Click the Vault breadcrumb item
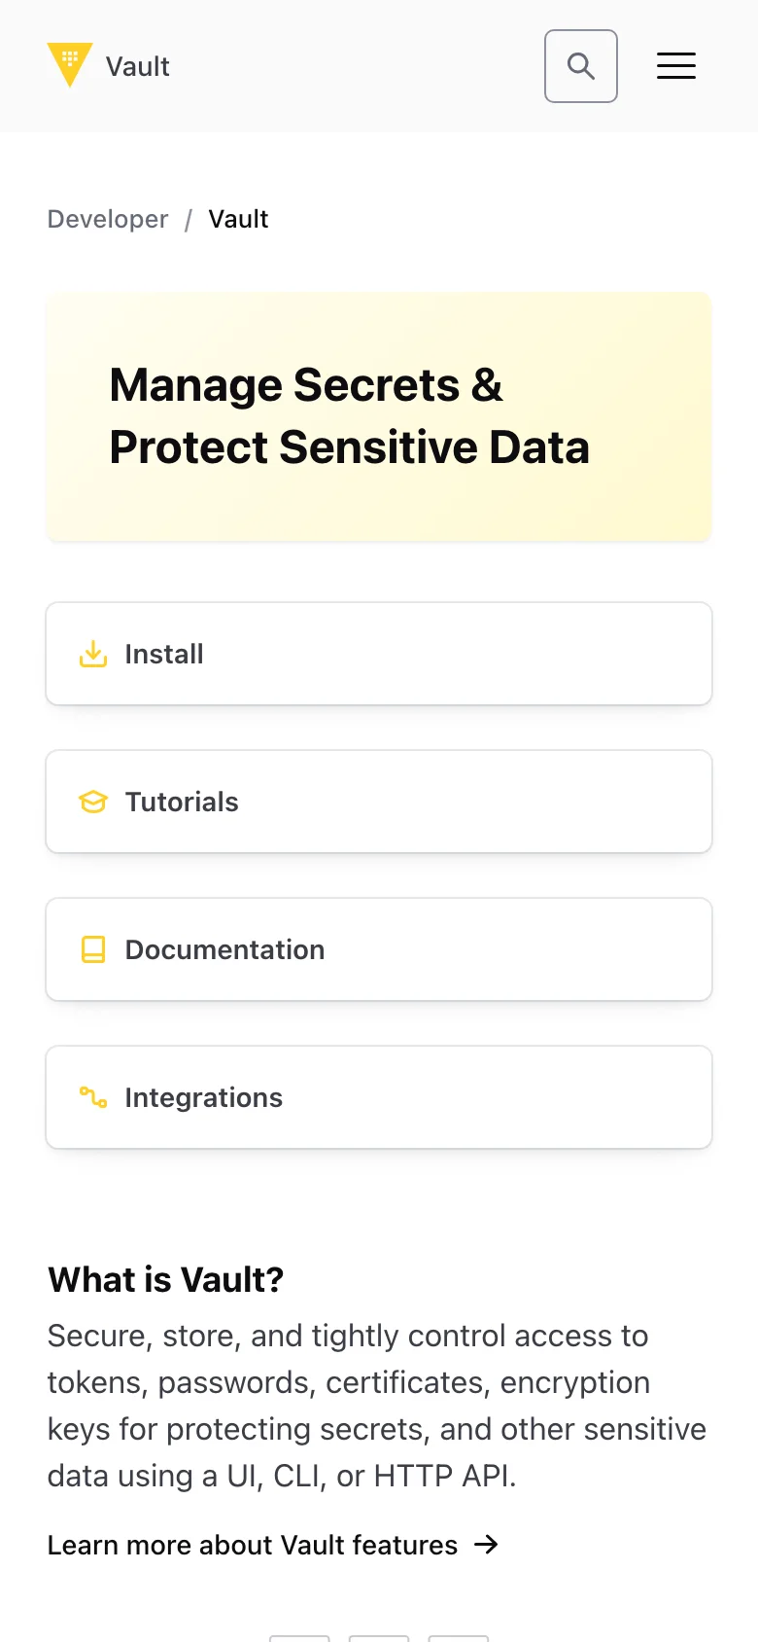This screenshot has height=1642, width=758. click(x=238, y=219)
